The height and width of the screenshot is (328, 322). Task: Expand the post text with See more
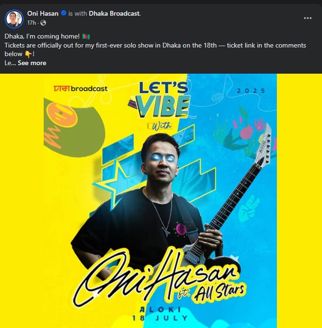[x=32, y=63]
